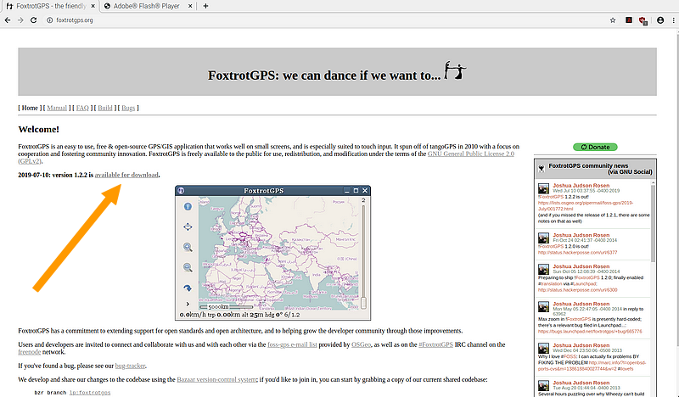This screenshot has width=679, height=397.
Task: Open a new browser tab
Action: pos(205,6)
